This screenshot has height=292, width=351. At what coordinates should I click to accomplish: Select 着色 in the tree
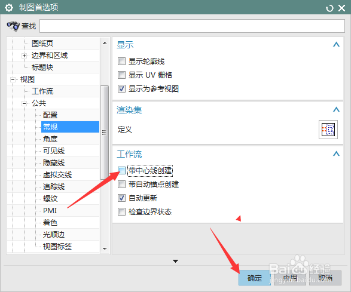(50, 223)
